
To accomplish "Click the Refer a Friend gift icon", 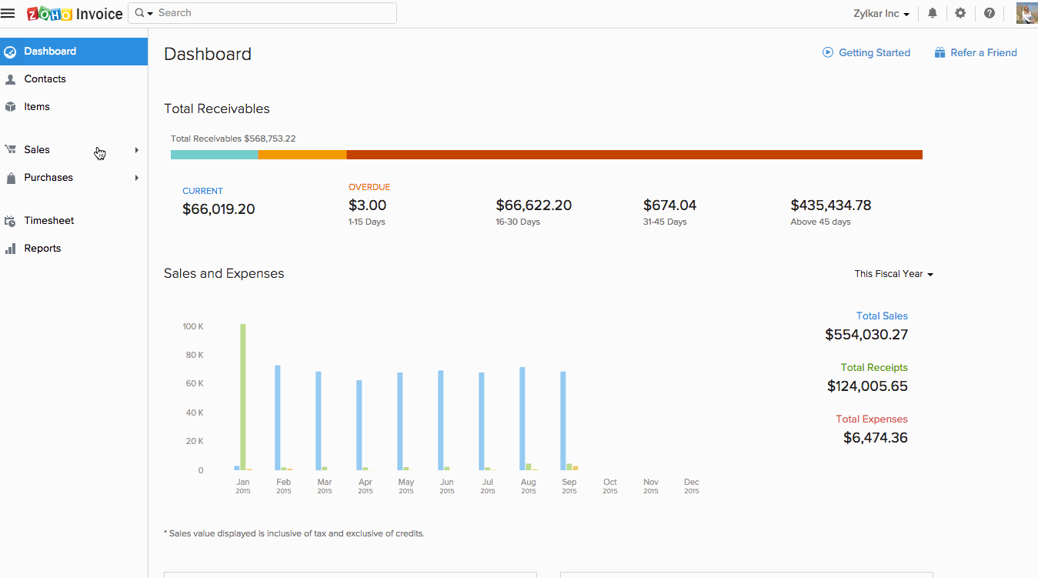I will [940, 52].
